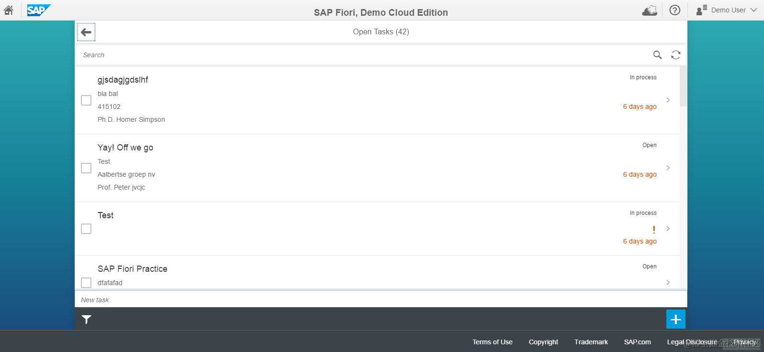The width and height of the screenshot is (764, 352).
Task: Click the Aalbertse groep nv text
Action: click(126, 174)
